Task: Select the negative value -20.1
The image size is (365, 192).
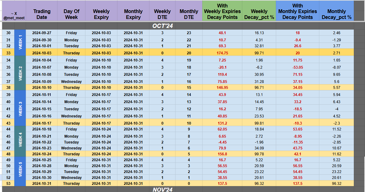Action: pyautogui.click(x=222, y=67)
